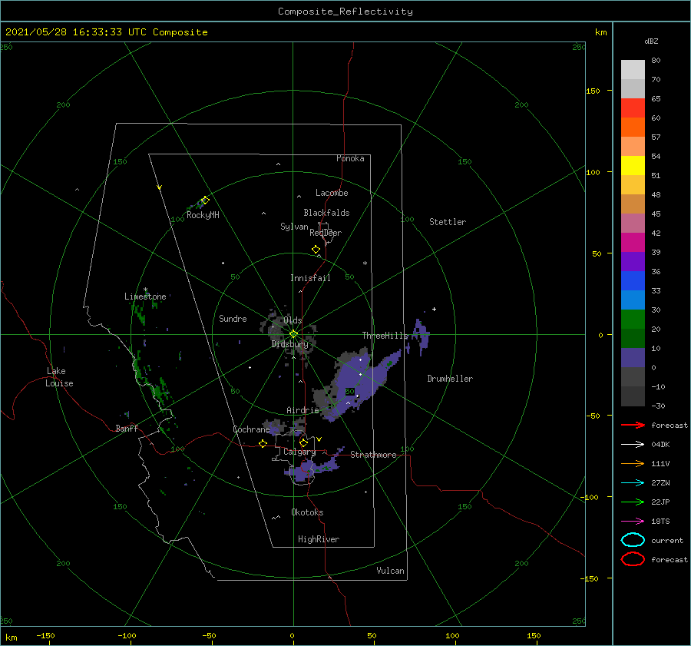The height and width of the screenshot is (646, 691).
Task: Select the Limestone label
Action: coord(145,296)
